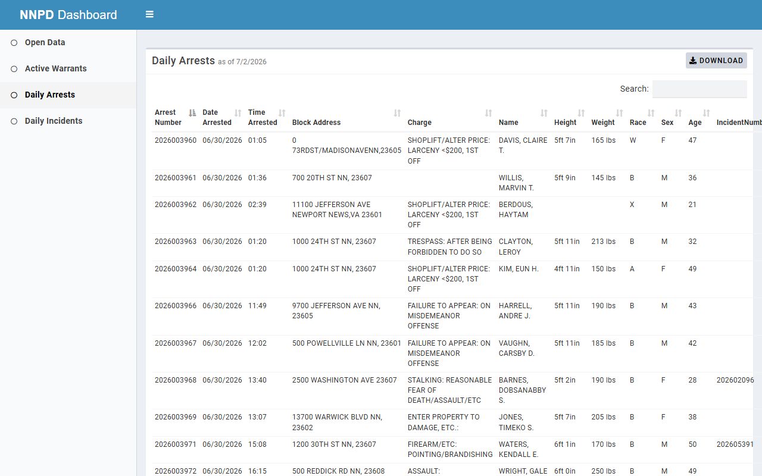This screenshot has height=476, width=762.
Task: Sort by Weight column icon
Action: pos(619,113)
